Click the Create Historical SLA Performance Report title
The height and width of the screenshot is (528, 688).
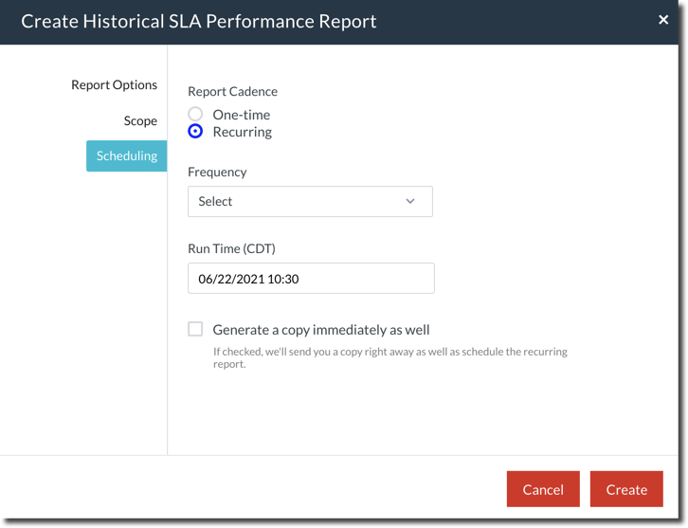[199, 21]
